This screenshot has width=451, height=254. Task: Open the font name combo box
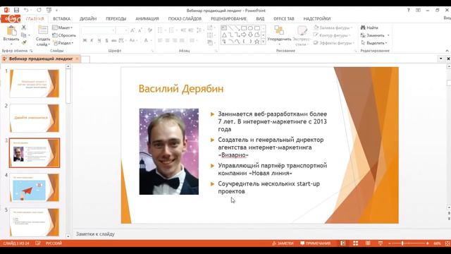99,30
